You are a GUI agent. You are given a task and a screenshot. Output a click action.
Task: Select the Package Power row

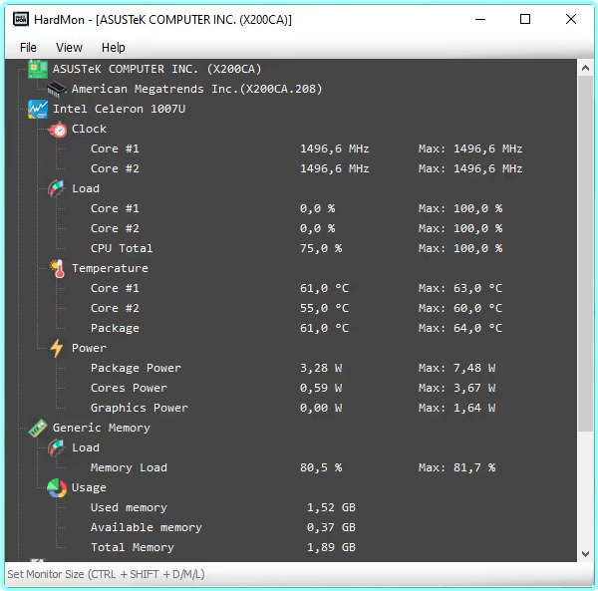point(293,368)
